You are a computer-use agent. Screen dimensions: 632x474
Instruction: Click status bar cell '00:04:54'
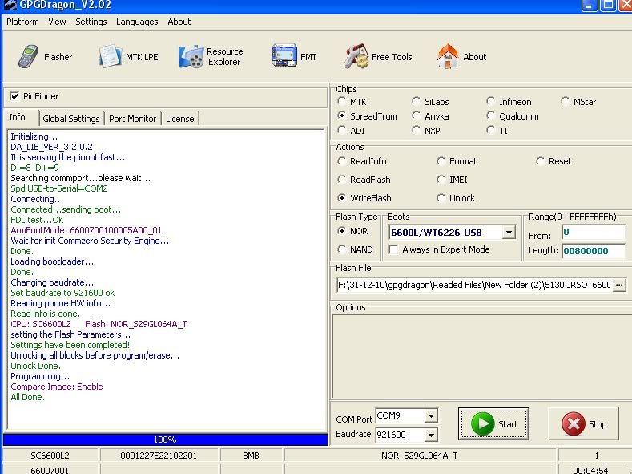tap(590, 470)
